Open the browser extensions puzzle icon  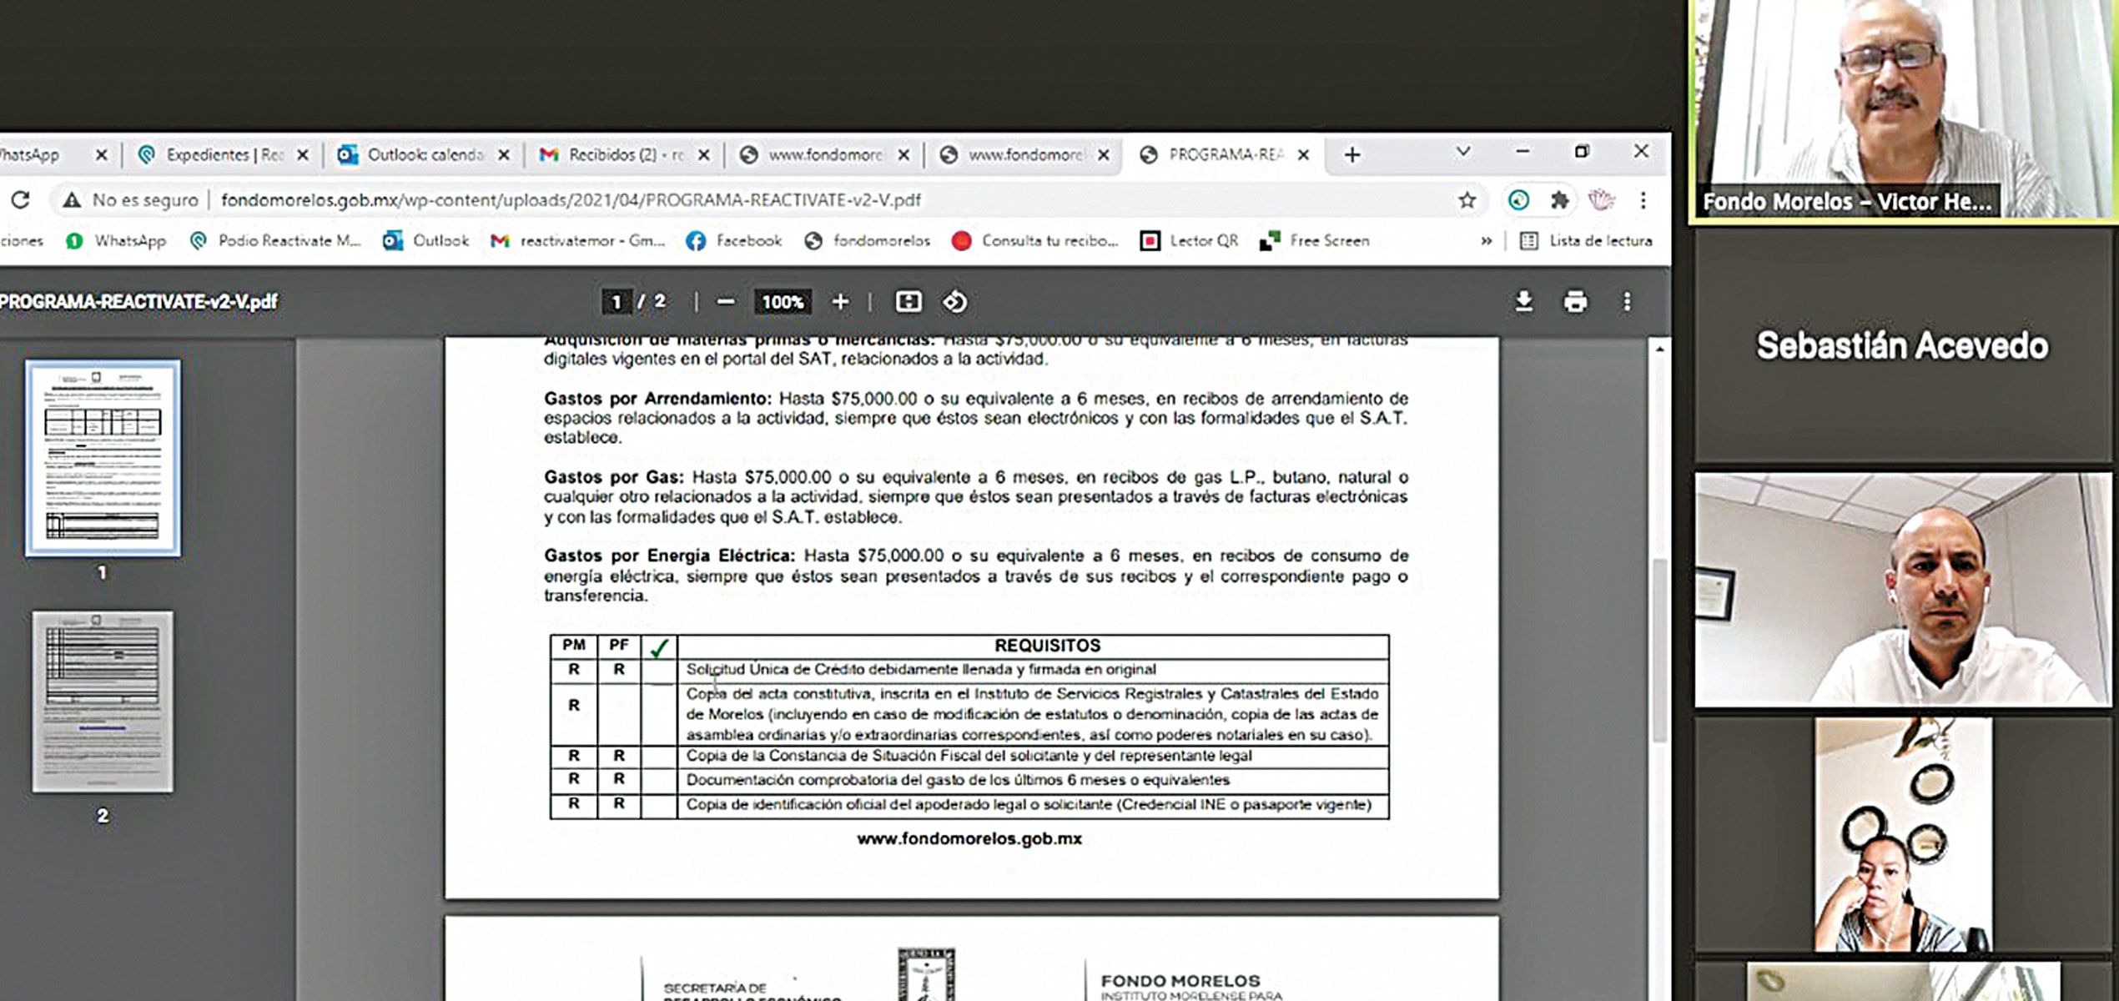click(1558, 200)
